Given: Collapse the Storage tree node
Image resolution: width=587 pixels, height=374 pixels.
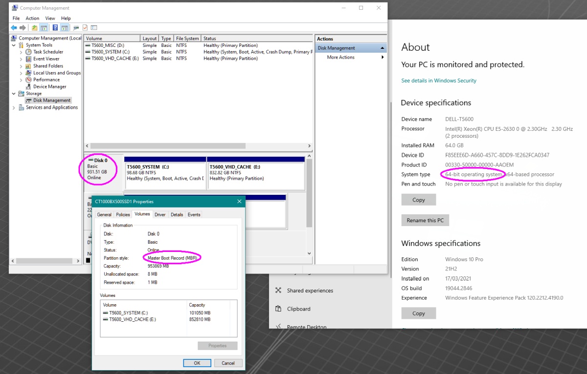Looking at the screenshot, I should (x=14, y=93).
